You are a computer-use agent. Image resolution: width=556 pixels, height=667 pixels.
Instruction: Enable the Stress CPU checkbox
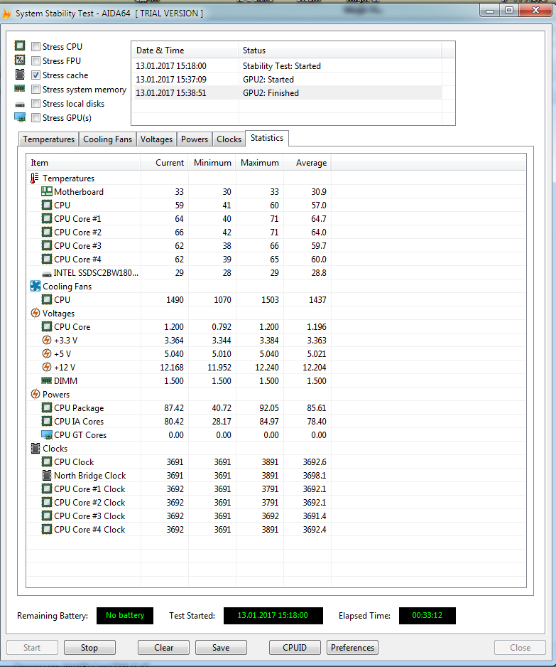click(x=36, y=47)
